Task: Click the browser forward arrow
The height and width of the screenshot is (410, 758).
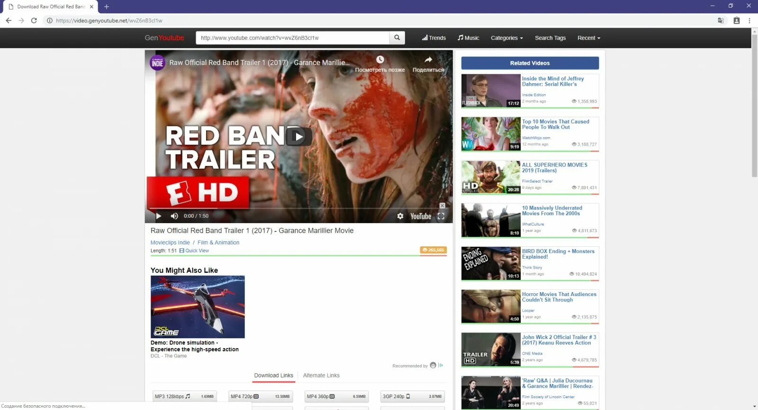Action: pos(21,20)
